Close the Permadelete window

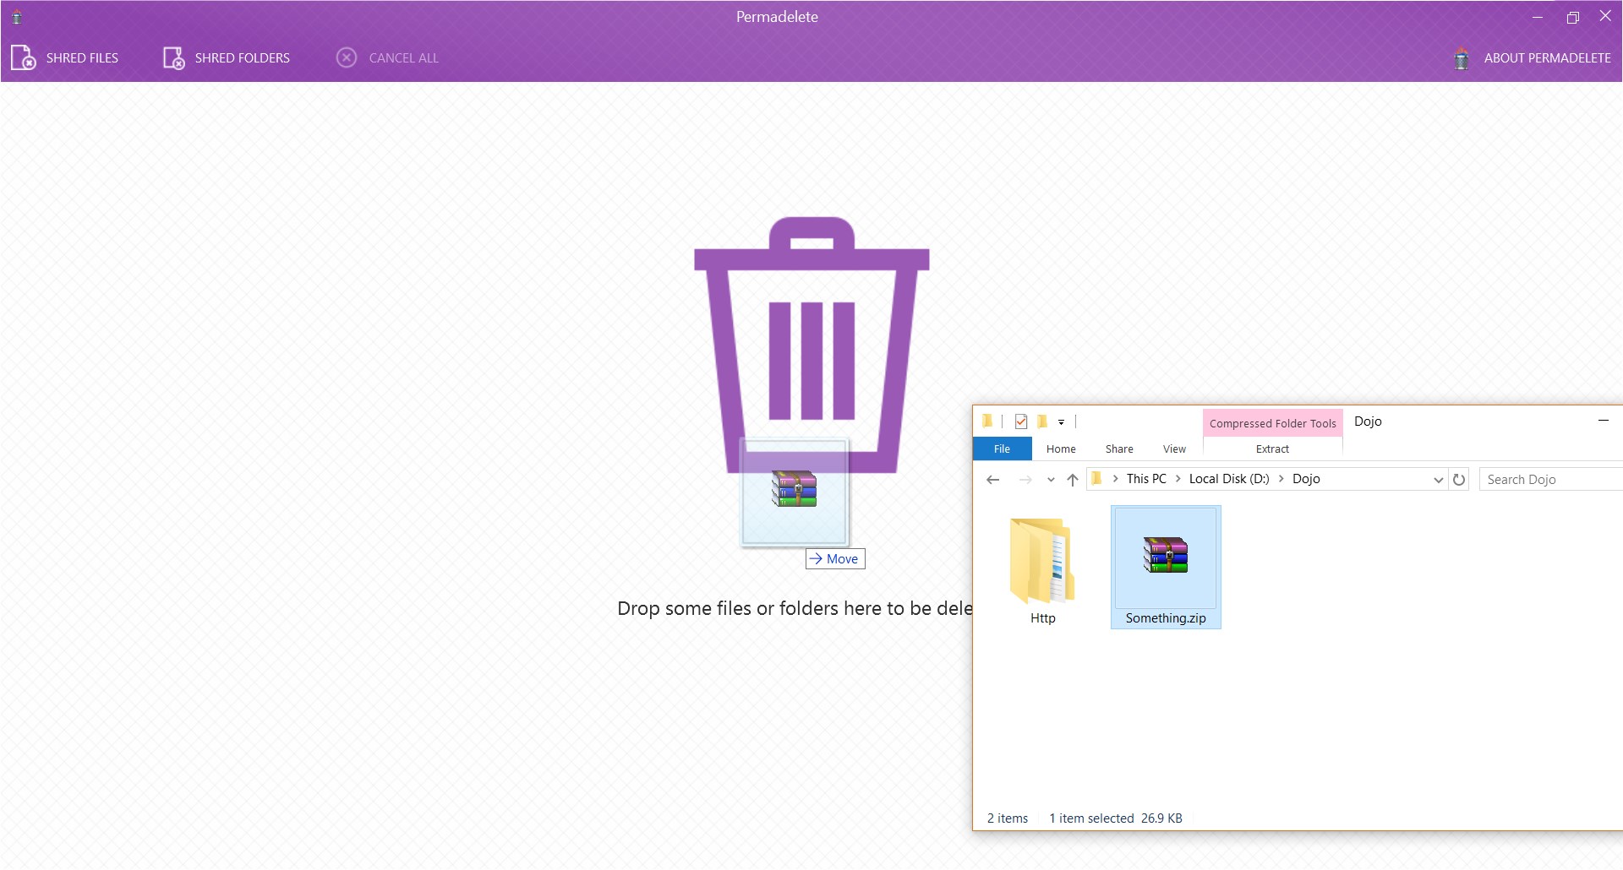click(1605, 16)
